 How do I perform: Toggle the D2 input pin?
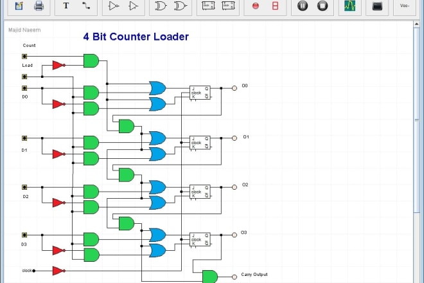(24, 187)
